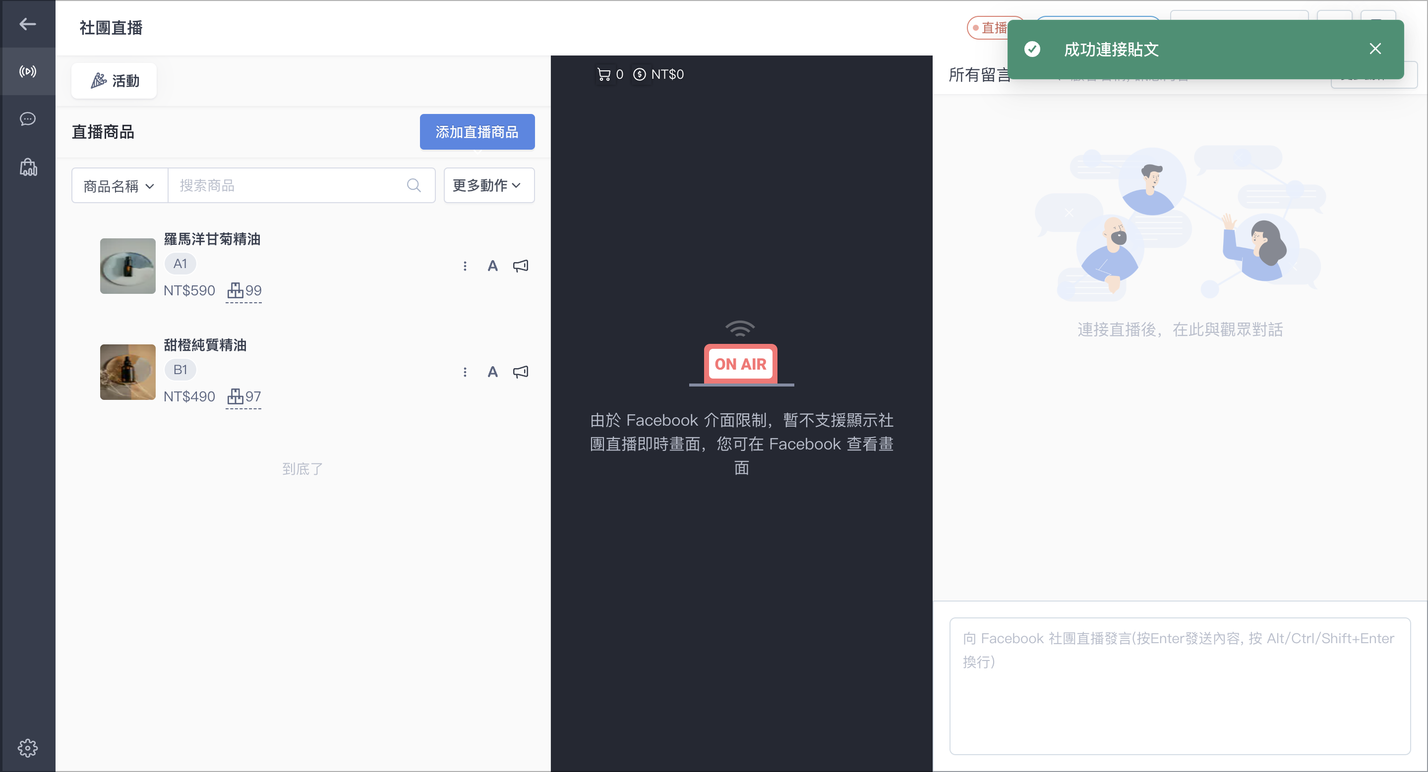
Task: Click the ON AIR indicator graphic
Action: tap(741, 354)
